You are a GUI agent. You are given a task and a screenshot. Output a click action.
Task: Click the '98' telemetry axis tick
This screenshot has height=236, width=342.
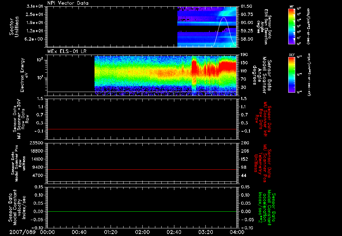243,167
